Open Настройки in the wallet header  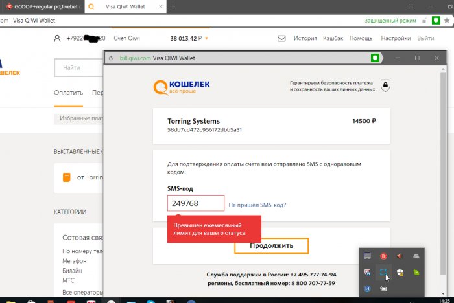coord(396,38)
